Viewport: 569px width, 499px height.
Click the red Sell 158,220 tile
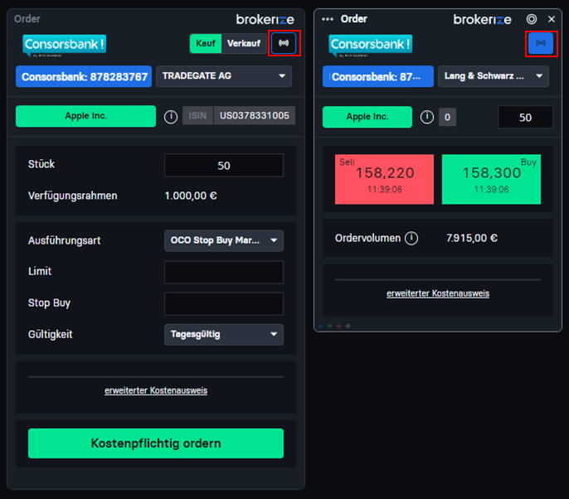384,179
